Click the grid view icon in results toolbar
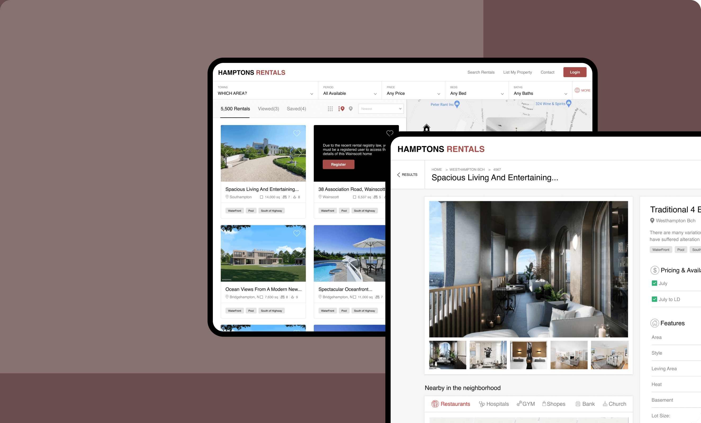This screenshot has width=701, height=423. point(330,108)
